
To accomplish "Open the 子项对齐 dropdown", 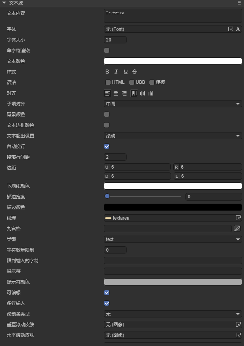I will click(x=173, y=104).
